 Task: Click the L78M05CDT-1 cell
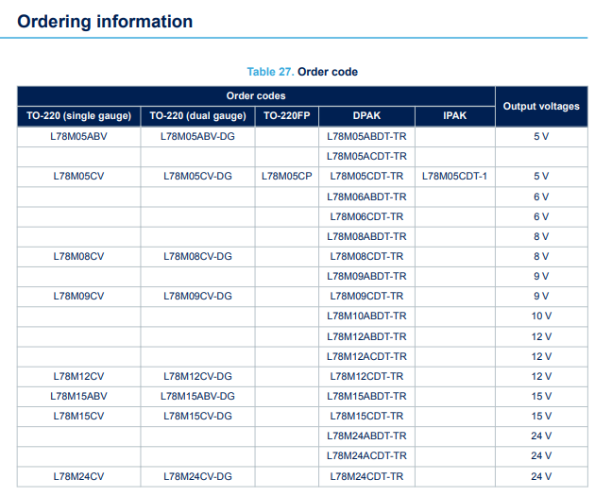tap(454, 177)
